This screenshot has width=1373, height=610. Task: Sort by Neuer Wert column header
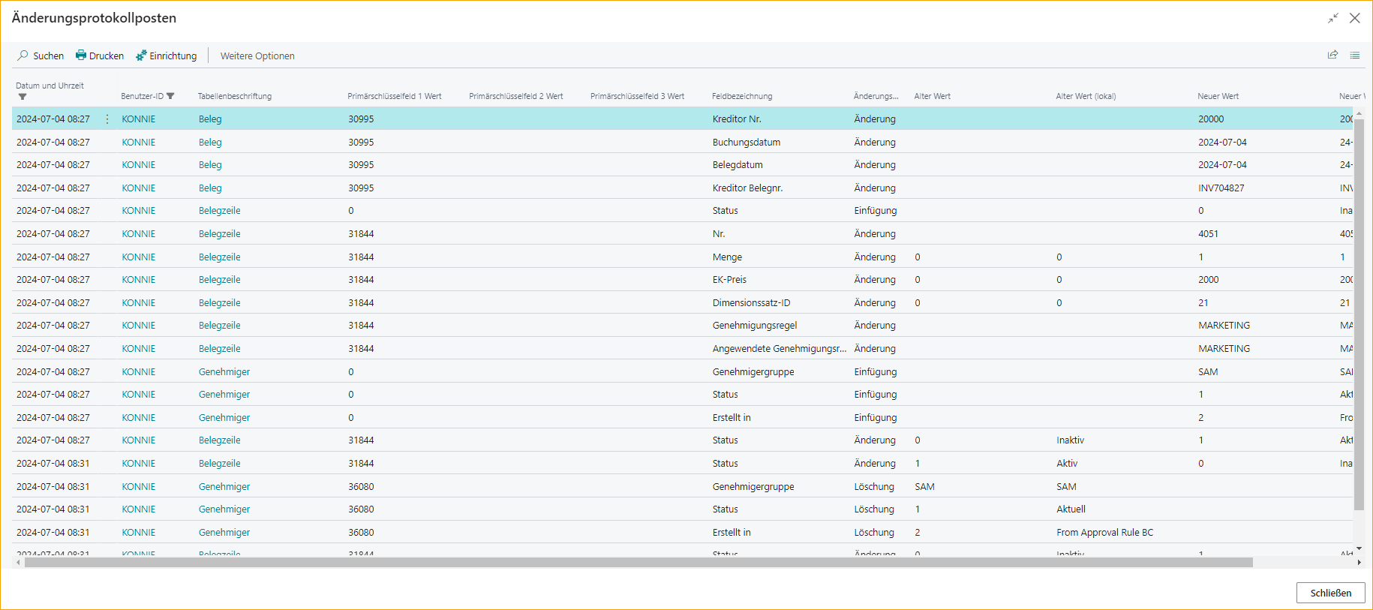1218,96
